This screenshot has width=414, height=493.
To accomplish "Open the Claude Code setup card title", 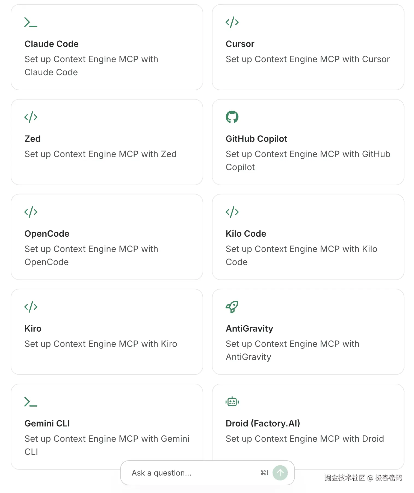I will coord(51,44).
